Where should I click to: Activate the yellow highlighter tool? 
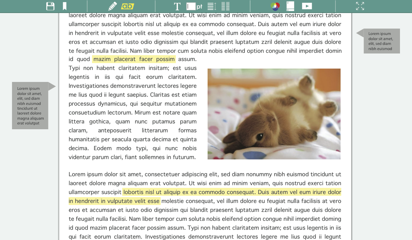[x=128, y=6]
